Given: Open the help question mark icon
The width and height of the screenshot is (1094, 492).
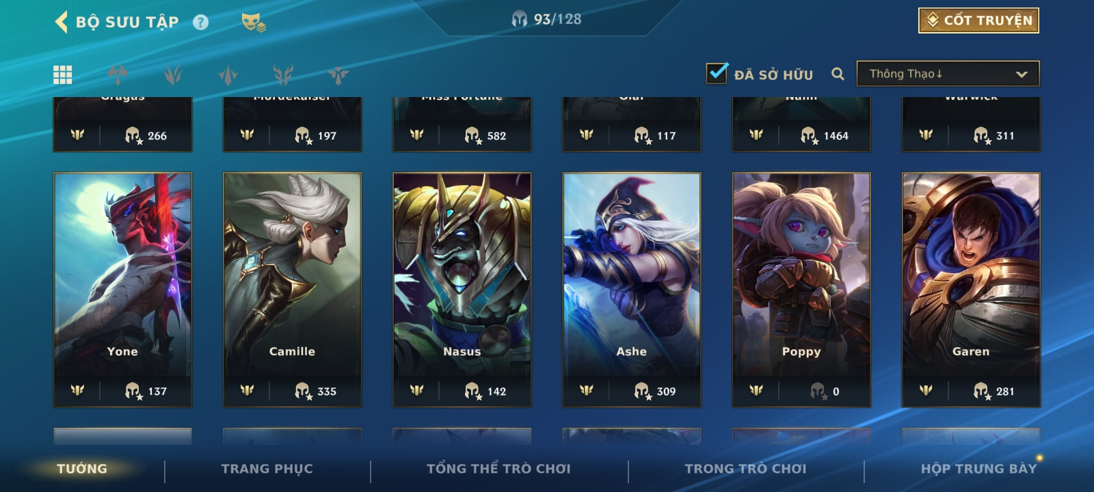Looking at the screenshot, I should point(200,23).
